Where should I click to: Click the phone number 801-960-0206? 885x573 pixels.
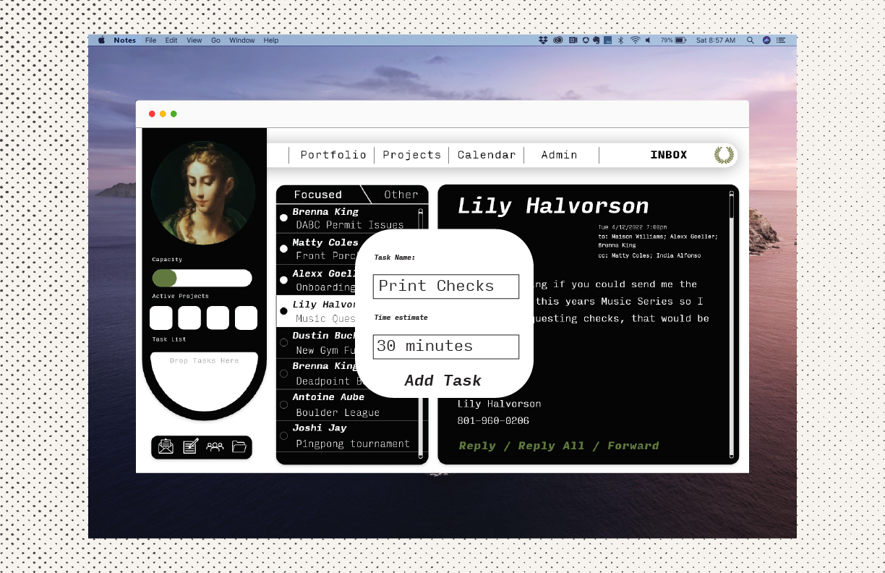pyautogui.click(x=493, y=420)
